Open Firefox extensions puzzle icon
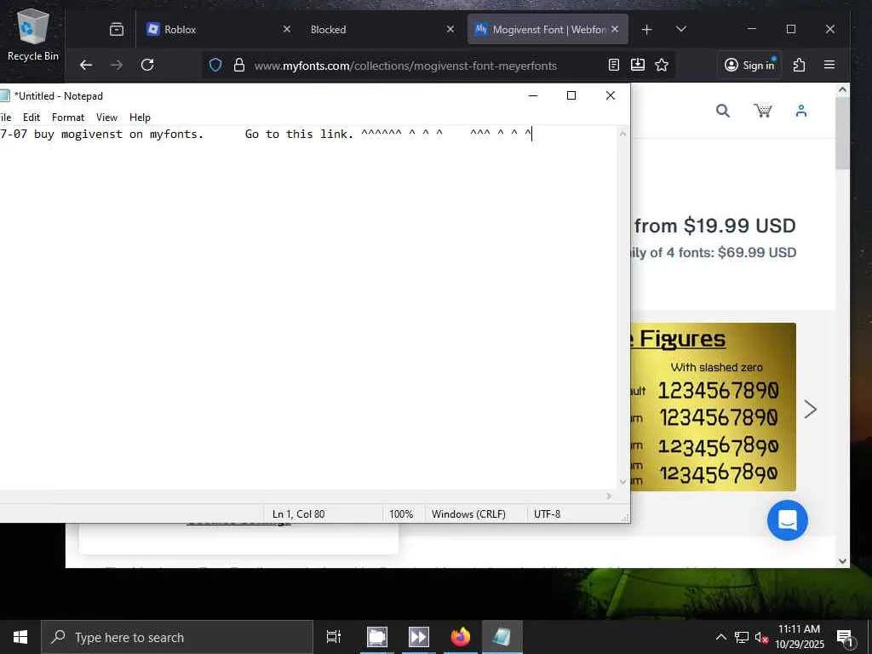The image size is (872, 654). (799, 65)
